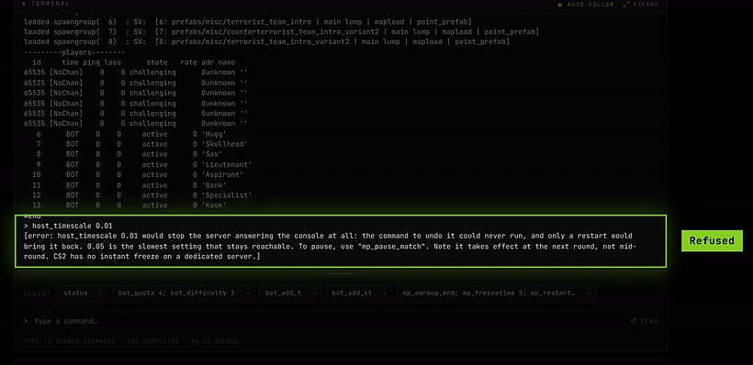Select the 'bot_quota 4; bot_difficulty 3' recent chip
This screenshot has width=753, height=365.
point(175,293)
